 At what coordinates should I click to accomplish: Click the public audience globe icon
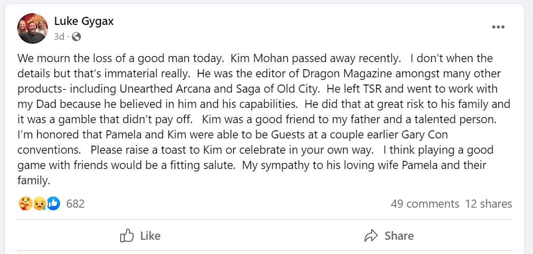(x=76, y=37)
